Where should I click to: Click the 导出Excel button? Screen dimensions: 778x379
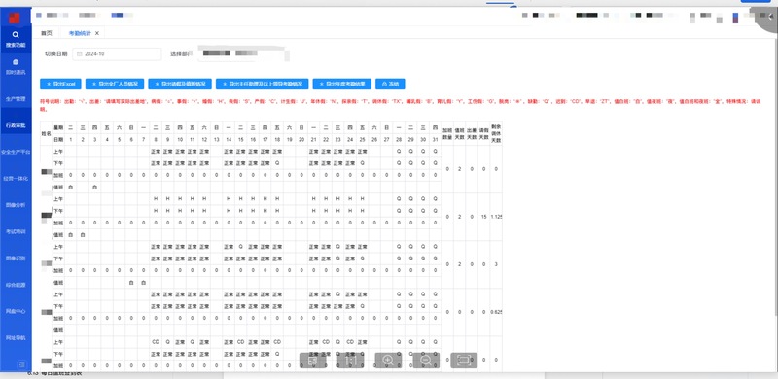[60, 84]
